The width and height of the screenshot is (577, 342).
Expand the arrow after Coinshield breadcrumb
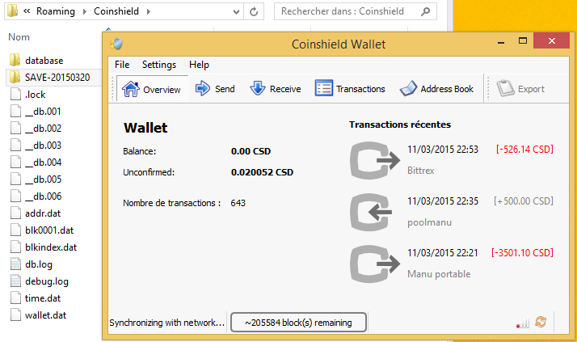(149, 12)
